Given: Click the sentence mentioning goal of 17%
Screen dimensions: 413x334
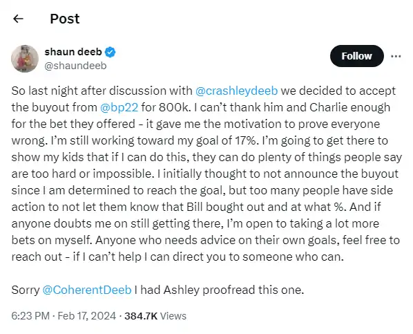Looking at the screenshot, I should (154, 140).
